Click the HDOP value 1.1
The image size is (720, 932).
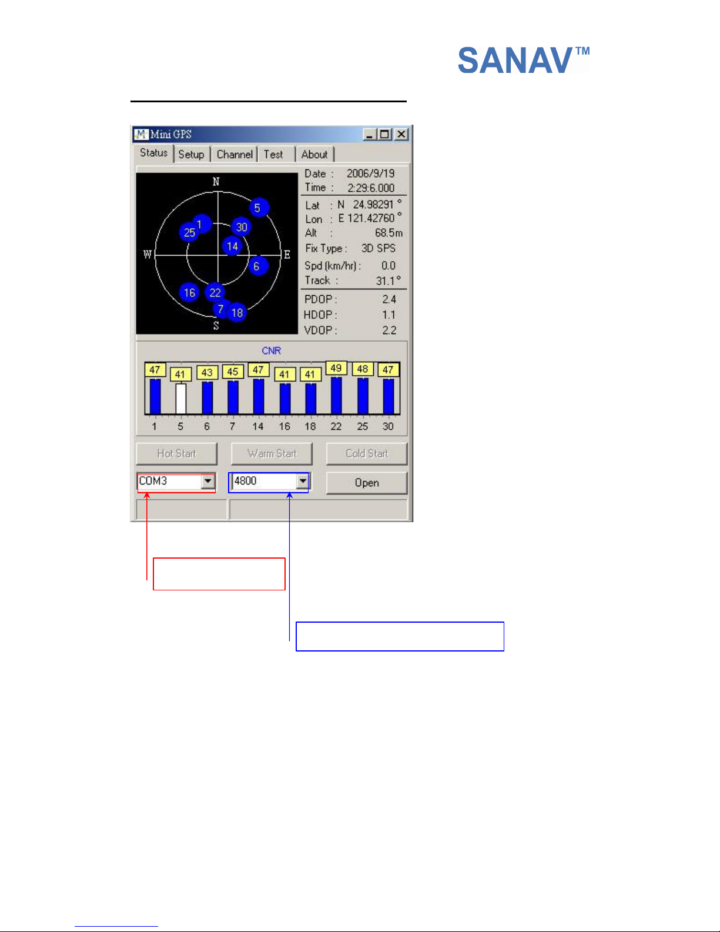point(389,315)
